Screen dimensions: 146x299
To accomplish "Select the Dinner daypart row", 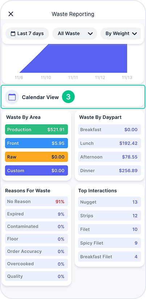I will 109,170.
